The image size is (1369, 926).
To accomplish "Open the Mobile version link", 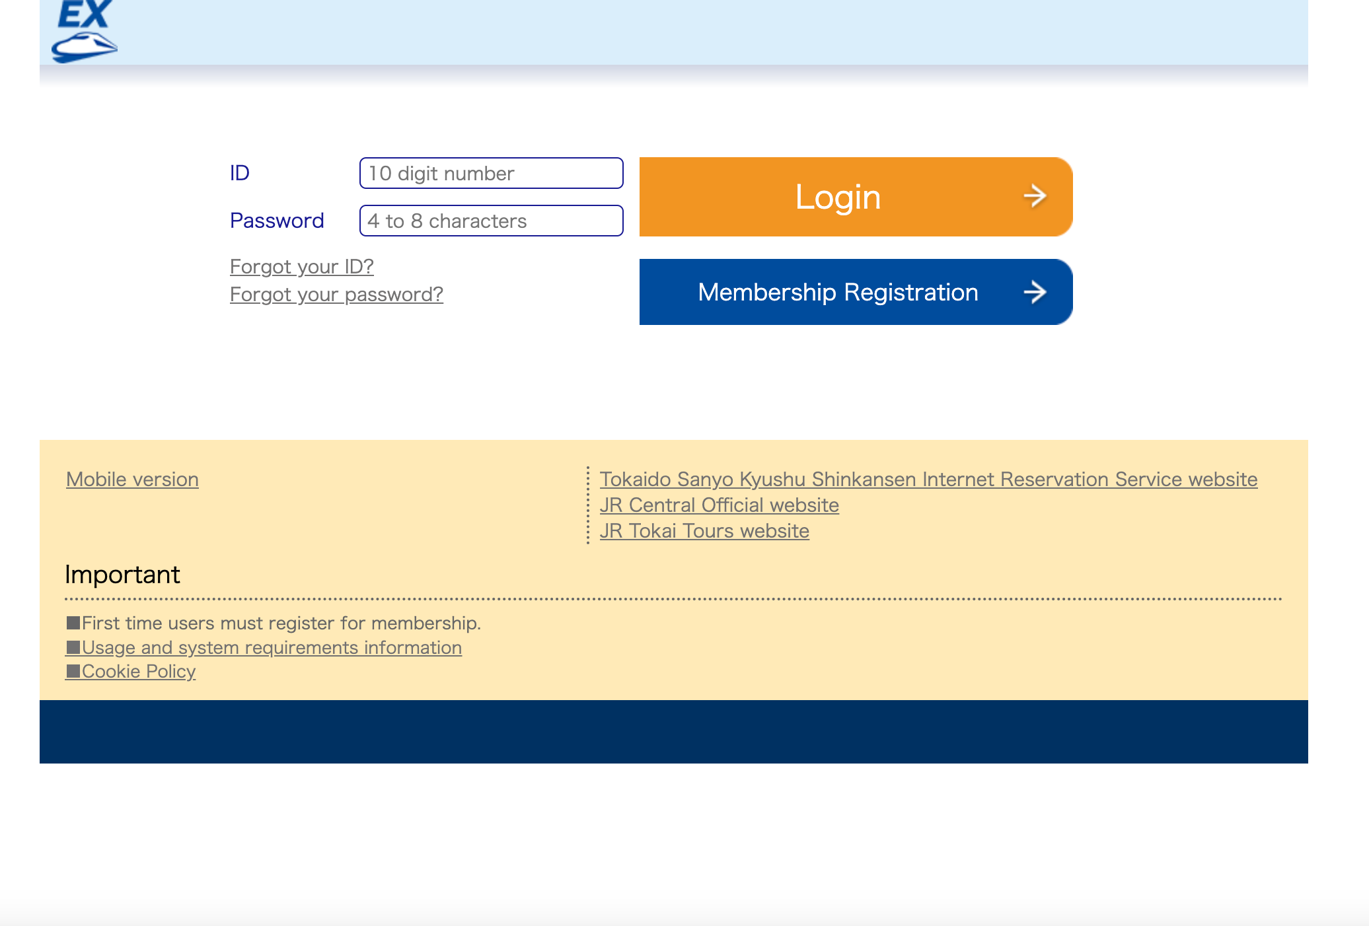I will pyautogui.click(x=132, y=479).
